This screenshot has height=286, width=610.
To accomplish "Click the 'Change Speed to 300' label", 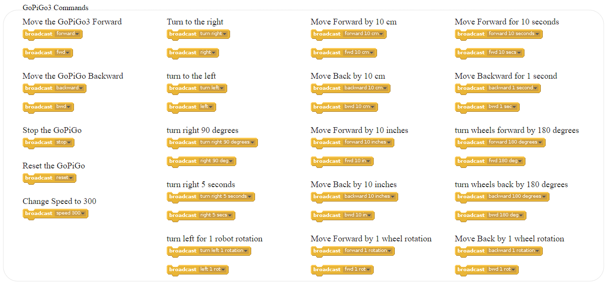I will click(60, 201).
